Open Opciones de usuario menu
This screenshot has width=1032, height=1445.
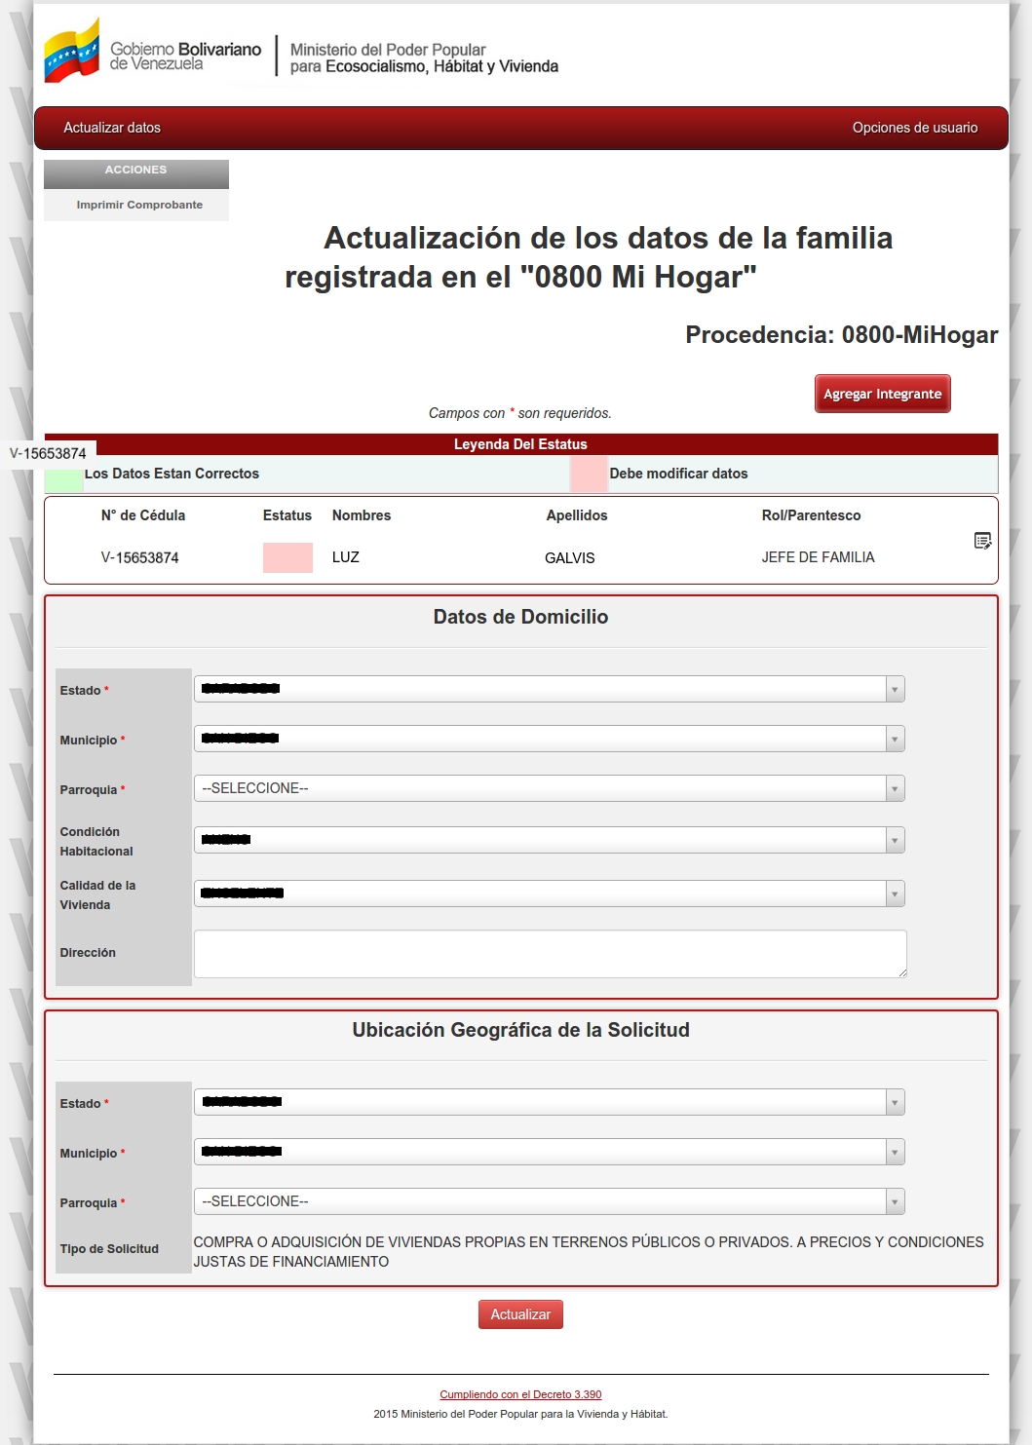[x=914, y=128]
